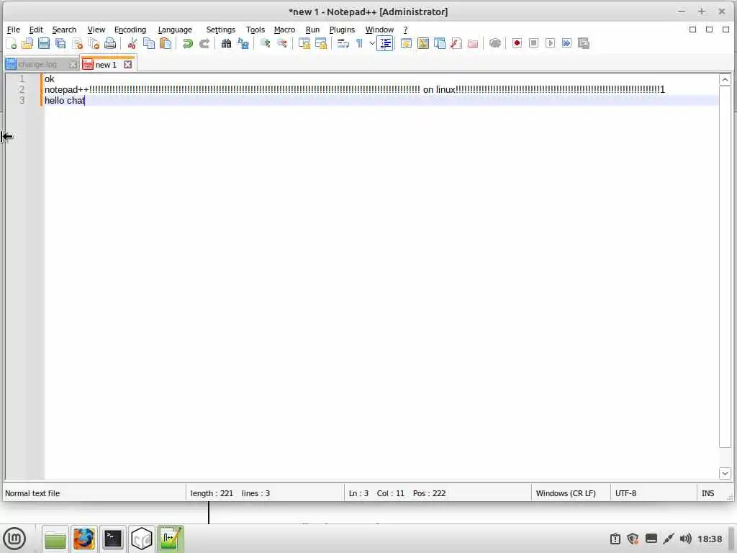Screen dimensions: 737x553
Task: Expand the dropdown arrow beside the pilcrow icon
Action: [372, 44]
